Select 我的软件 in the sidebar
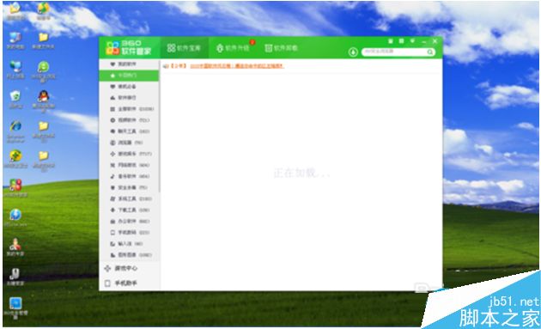This screenshot has width=541, height=329. (129, 64)
